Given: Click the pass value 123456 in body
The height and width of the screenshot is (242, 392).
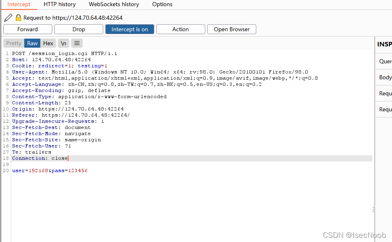Looking at the screenshot, I should 78,171.
